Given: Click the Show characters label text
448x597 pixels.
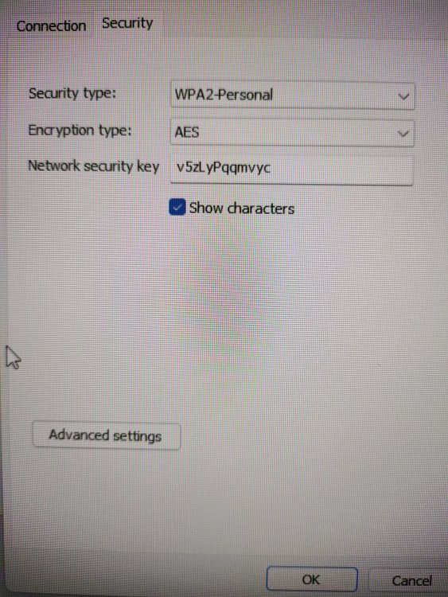Looking at the screenshot, I should tap(242, 209).
